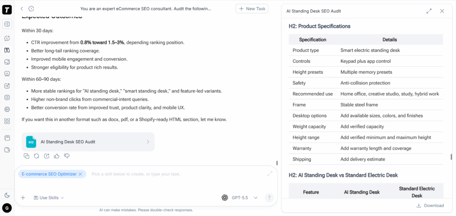
Task: Click 'Within 60–90 days:' text
Action: 41,79
